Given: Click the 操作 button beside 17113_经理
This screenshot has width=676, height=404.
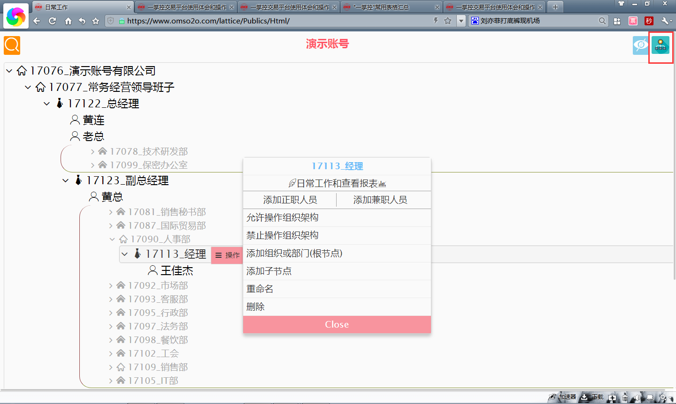Looking at the screenshot, I should [x=227, y=255].
